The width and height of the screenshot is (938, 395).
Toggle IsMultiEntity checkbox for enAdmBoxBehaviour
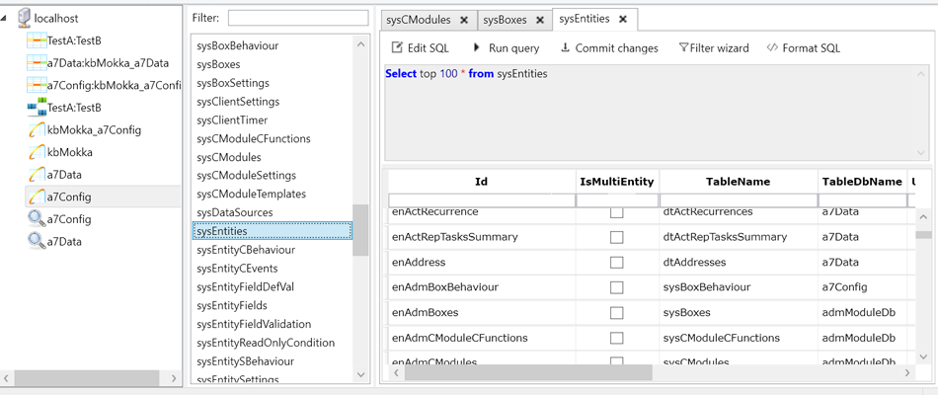[x=616, y=287]
